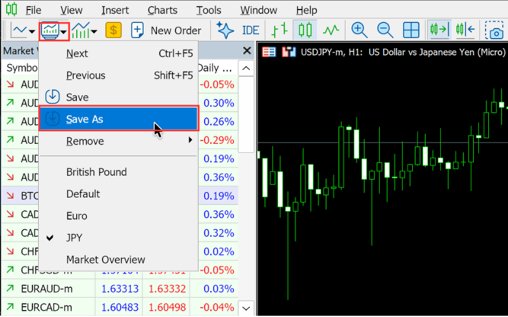Switch to candlestick chart view

click(305, 30)
